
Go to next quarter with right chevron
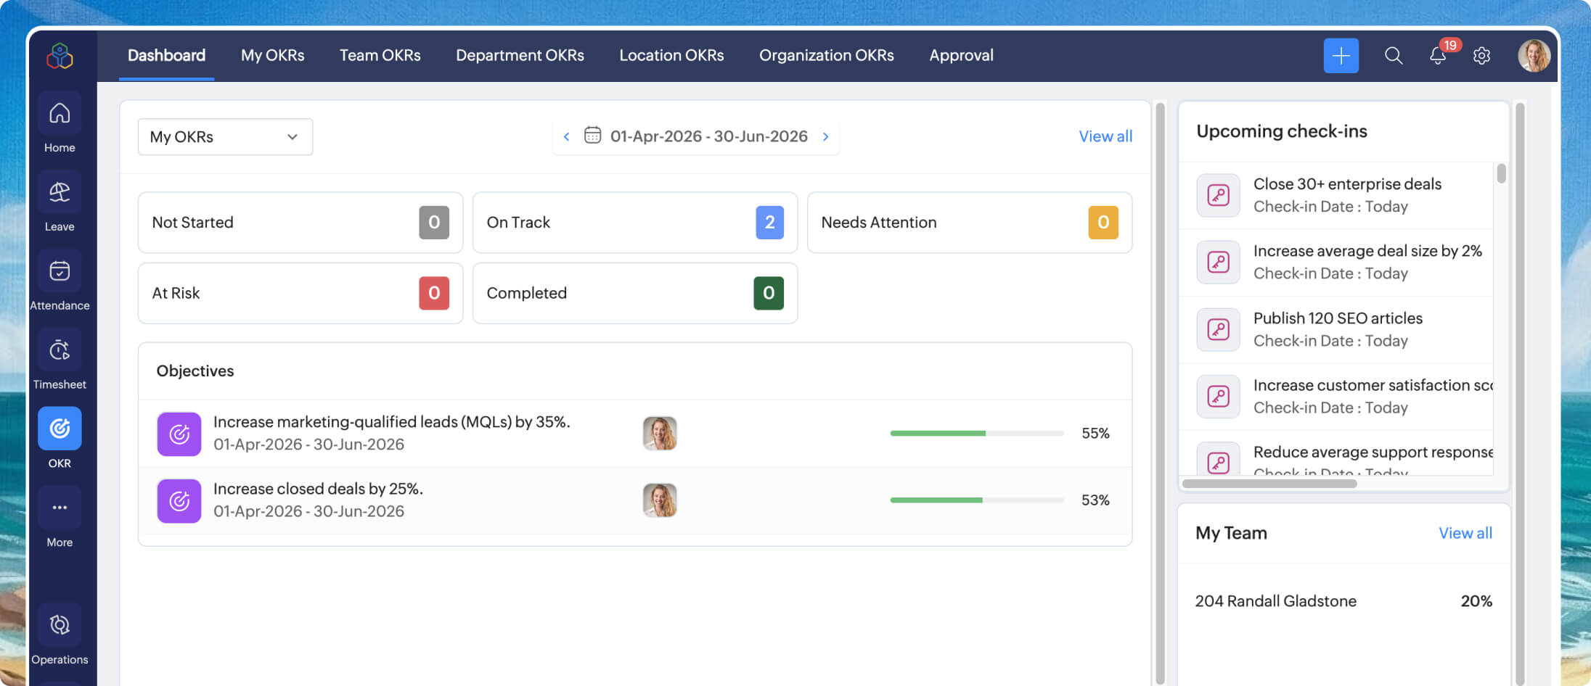[x=825, y=136]
